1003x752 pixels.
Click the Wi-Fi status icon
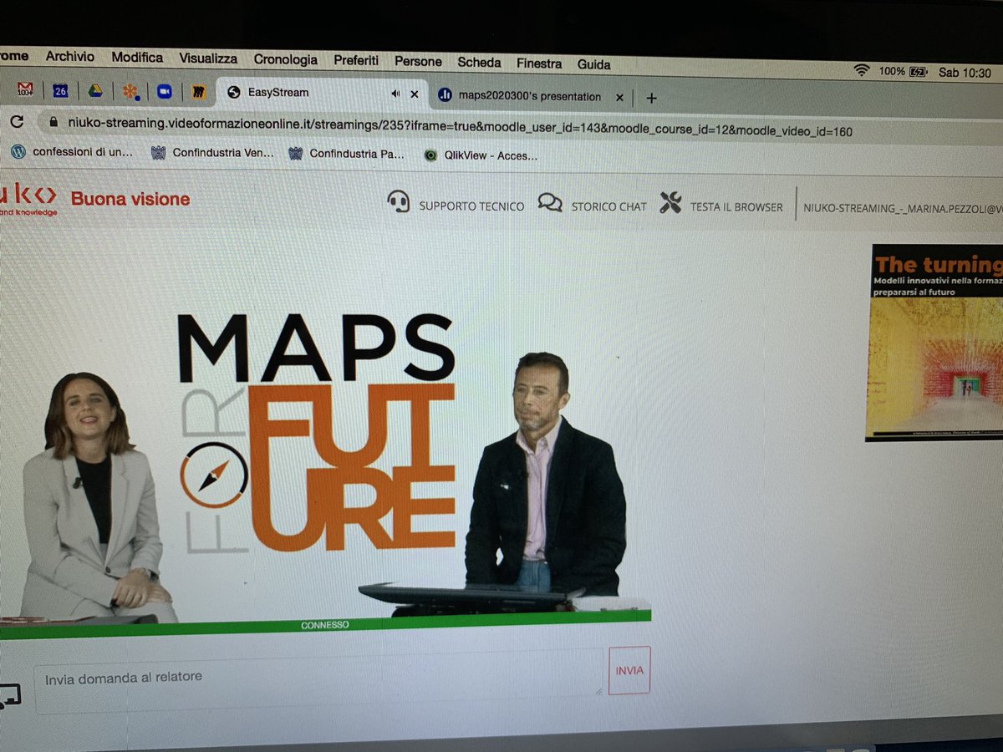click(862, 71)
